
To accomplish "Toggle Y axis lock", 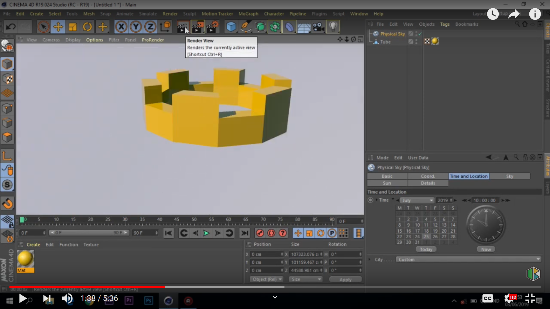I will [136, 27].
